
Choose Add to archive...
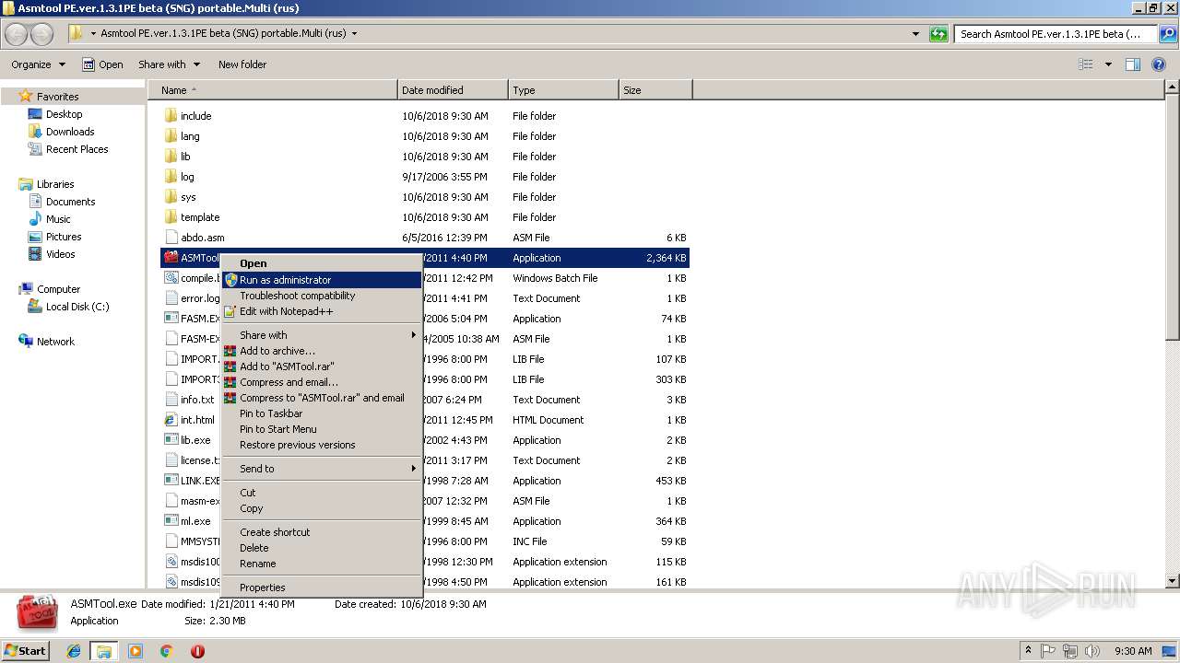(322, 351)
